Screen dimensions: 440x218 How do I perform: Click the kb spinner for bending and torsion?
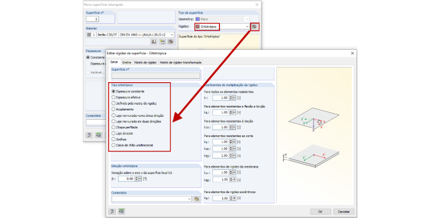coord(231,112)
